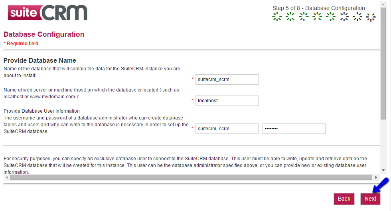Click the horizontal scrollbar thumb
The height and width of the screenshot is (211, 391).
click(191, 177)
